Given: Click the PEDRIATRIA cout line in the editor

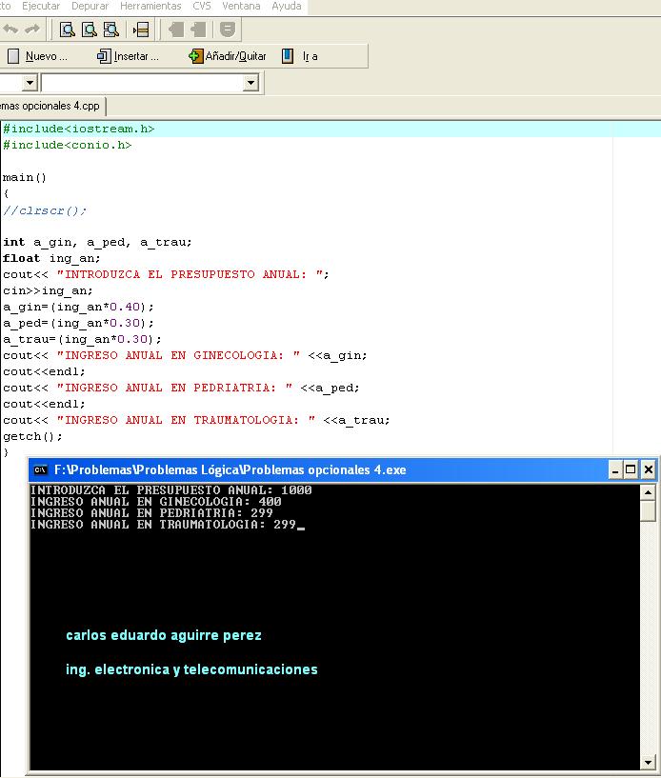Looking at the screenshot, I should pyautogui.click(x=181, y=388).
